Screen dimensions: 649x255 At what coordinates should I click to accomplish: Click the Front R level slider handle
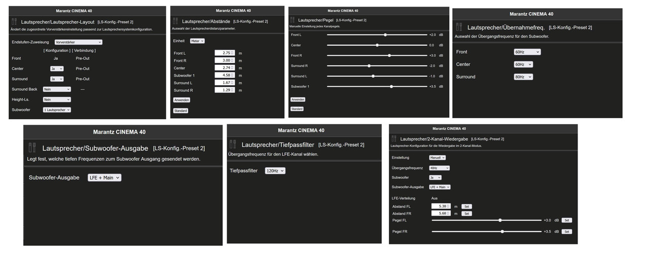pyautogui.click(x=389, y=55)
